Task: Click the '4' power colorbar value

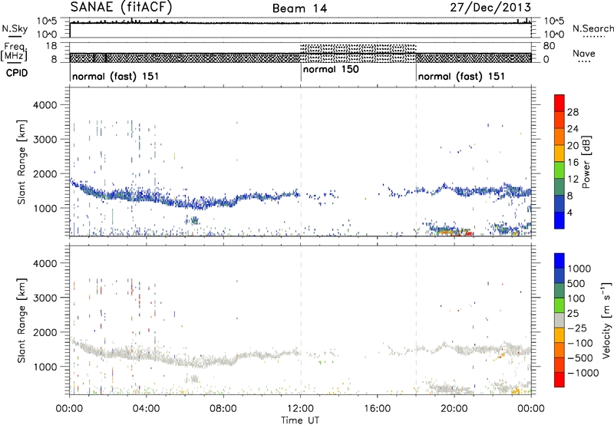Action: tap(570, 213)
